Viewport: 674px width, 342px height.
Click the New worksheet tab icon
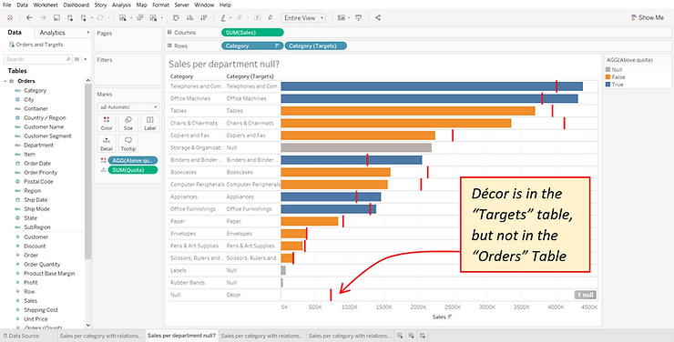click(x=400, y=336)
